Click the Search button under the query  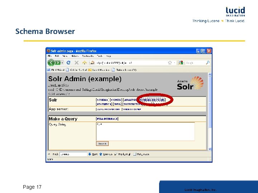point(102,144)
